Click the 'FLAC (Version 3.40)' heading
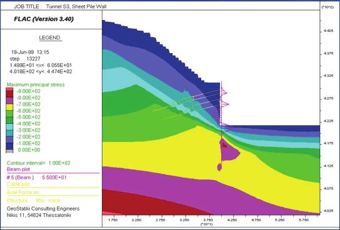The width and height of the screenshot is (340, 230). 44,19
